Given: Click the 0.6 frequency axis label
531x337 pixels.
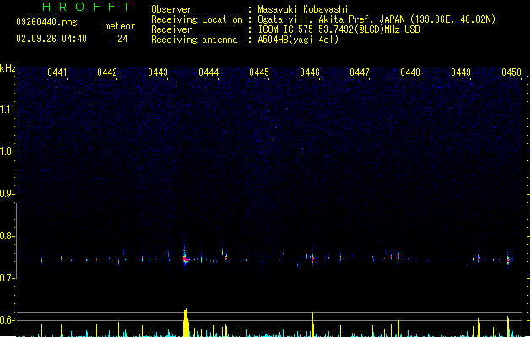Looking at the screenshot, I should click(8, 320).
